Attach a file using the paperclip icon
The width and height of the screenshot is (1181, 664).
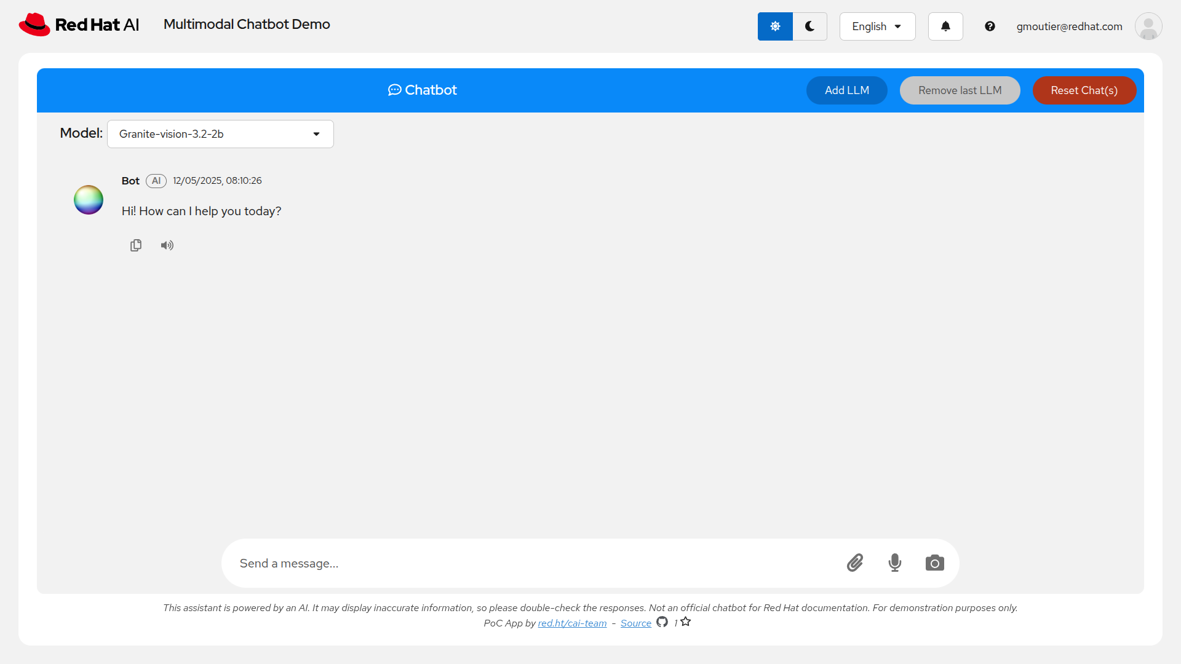click(855, 563)
